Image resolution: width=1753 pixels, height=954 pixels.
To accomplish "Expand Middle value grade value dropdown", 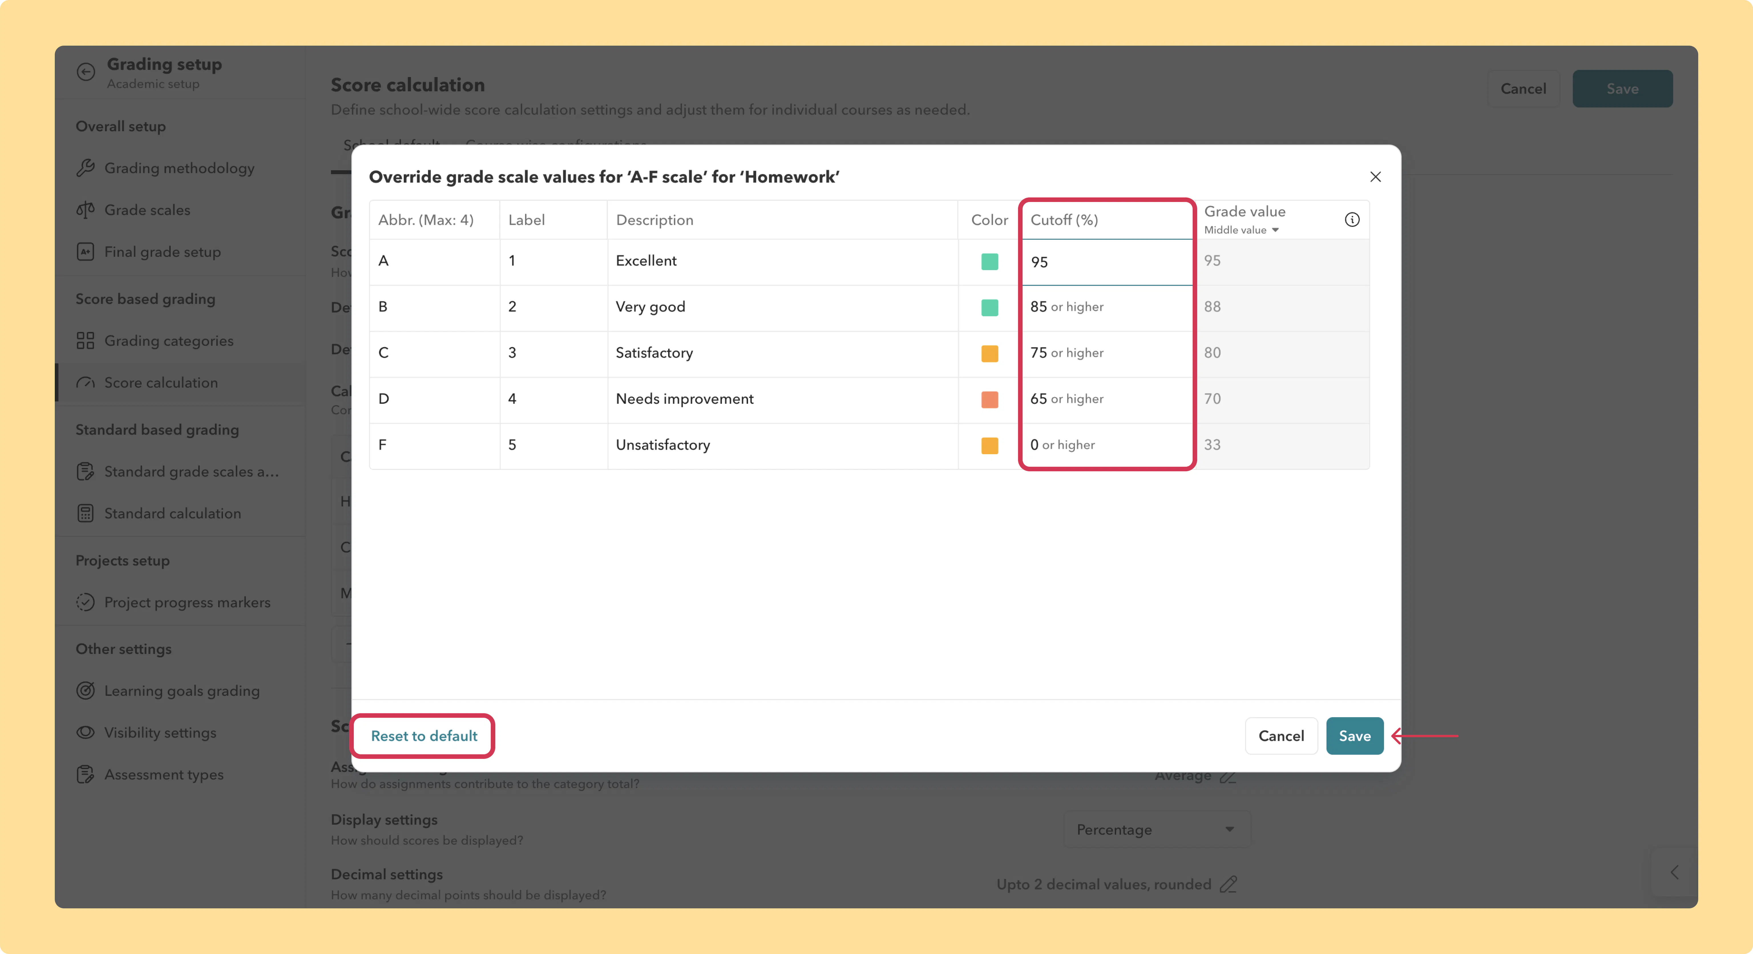I will click(x=1242, y=230).
